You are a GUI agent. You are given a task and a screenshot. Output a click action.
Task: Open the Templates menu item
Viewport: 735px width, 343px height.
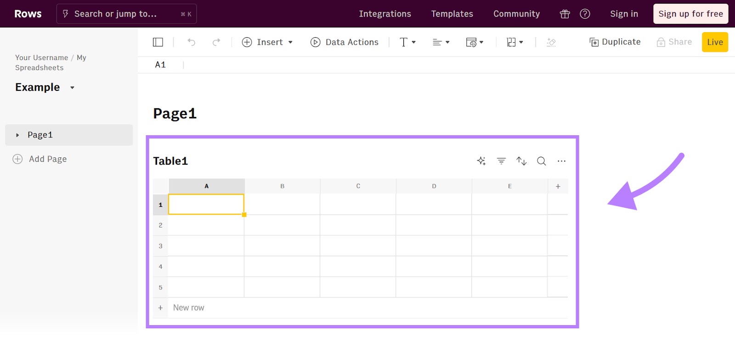coord(452,14)
